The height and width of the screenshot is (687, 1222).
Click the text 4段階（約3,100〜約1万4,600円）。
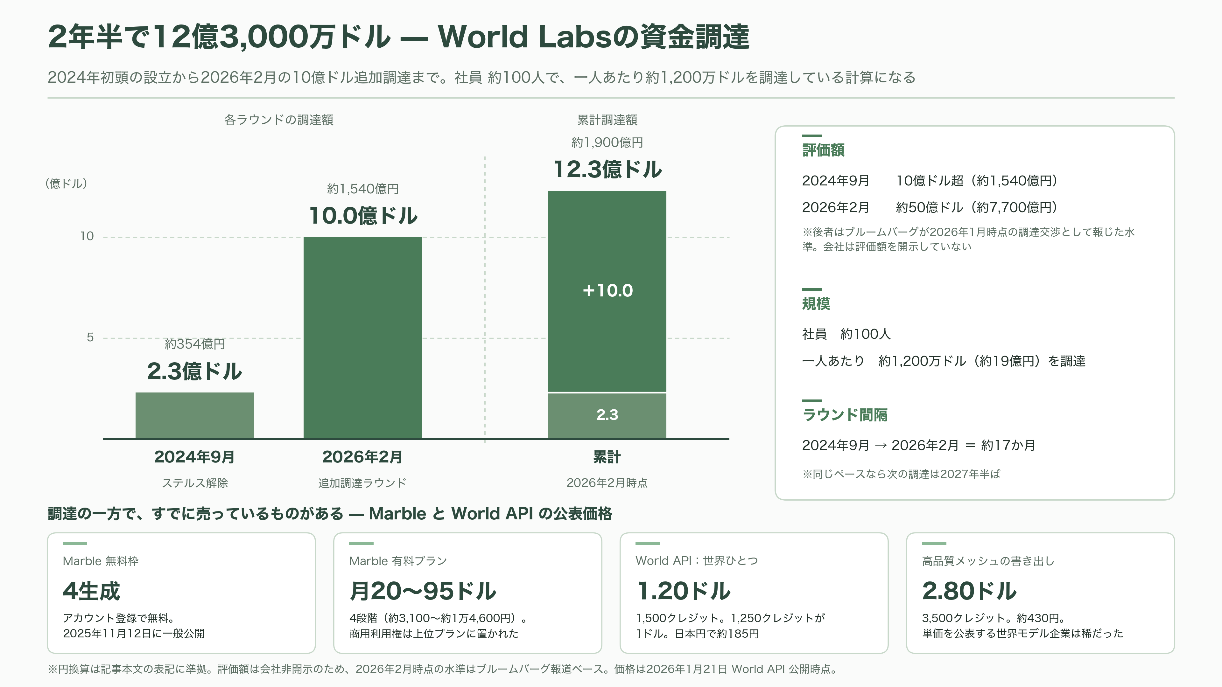[438, 618]
